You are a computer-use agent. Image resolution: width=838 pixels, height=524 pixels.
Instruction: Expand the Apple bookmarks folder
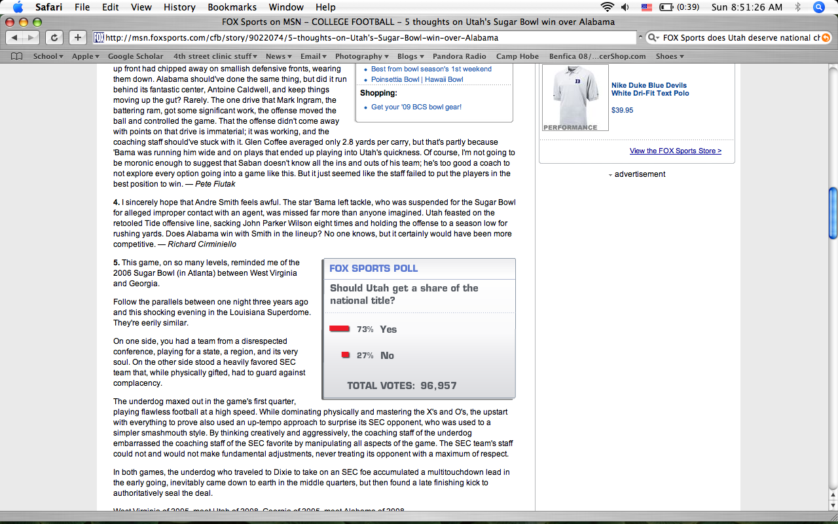[x=86, y=56]
